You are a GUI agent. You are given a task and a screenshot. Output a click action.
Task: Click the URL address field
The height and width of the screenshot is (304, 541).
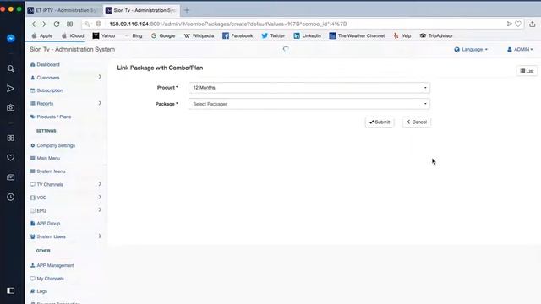(x=303, y=24)
